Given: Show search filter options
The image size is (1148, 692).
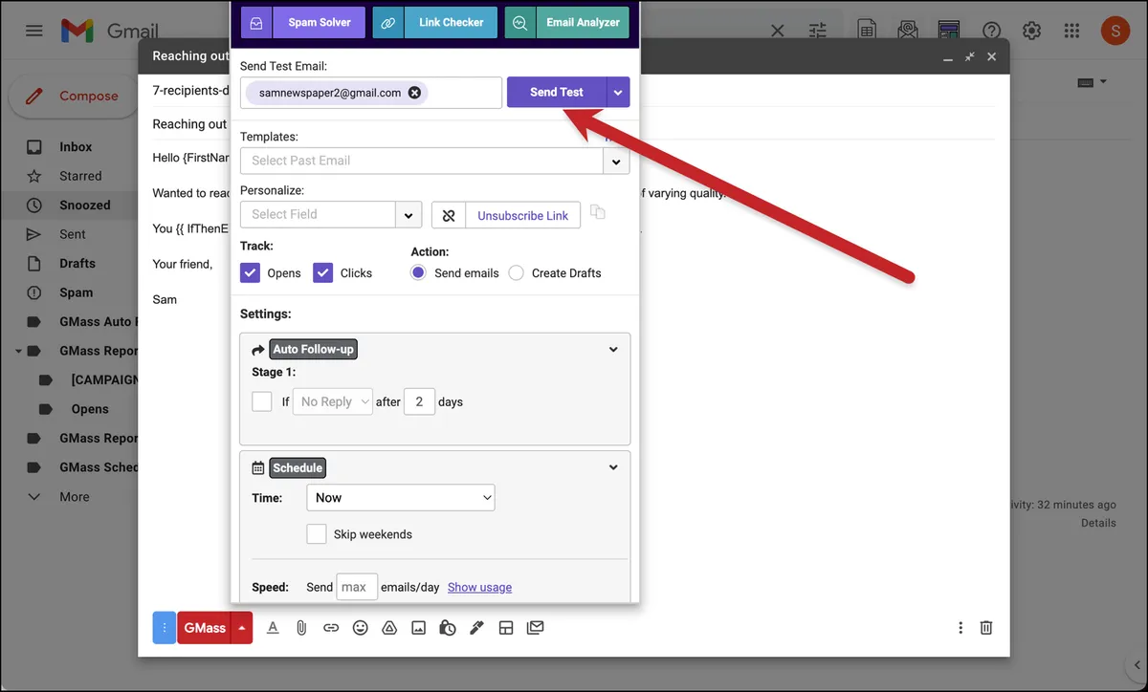Looking at the screenshot, I should 817,31.
